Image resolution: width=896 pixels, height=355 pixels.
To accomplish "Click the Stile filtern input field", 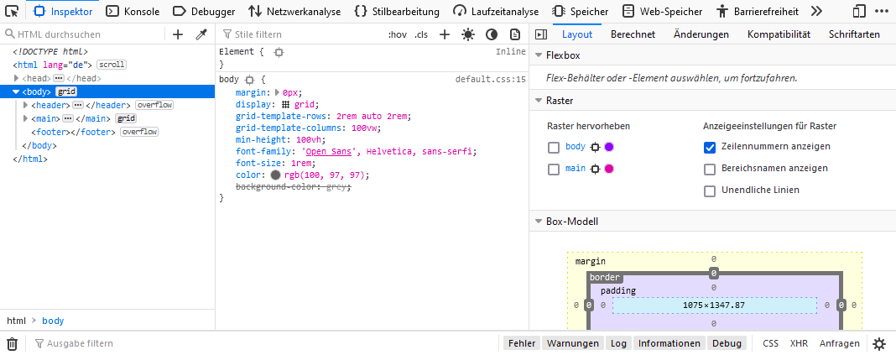I will point(301,34).
